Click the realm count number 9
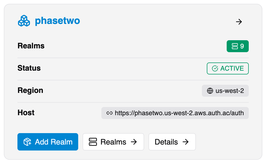The image size is (267, 163). pyautogui.click(x=242, y=46)
